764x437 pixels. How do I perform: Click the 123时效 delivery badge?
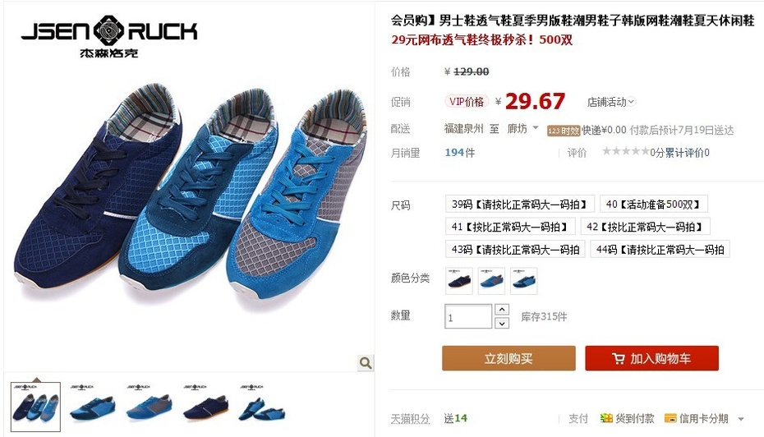click(564, 131)
